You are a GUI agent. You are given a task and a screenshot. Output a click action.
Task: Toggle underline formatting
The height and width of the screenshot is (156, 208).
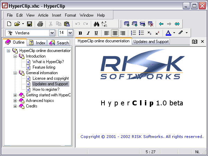pos(96,33)
